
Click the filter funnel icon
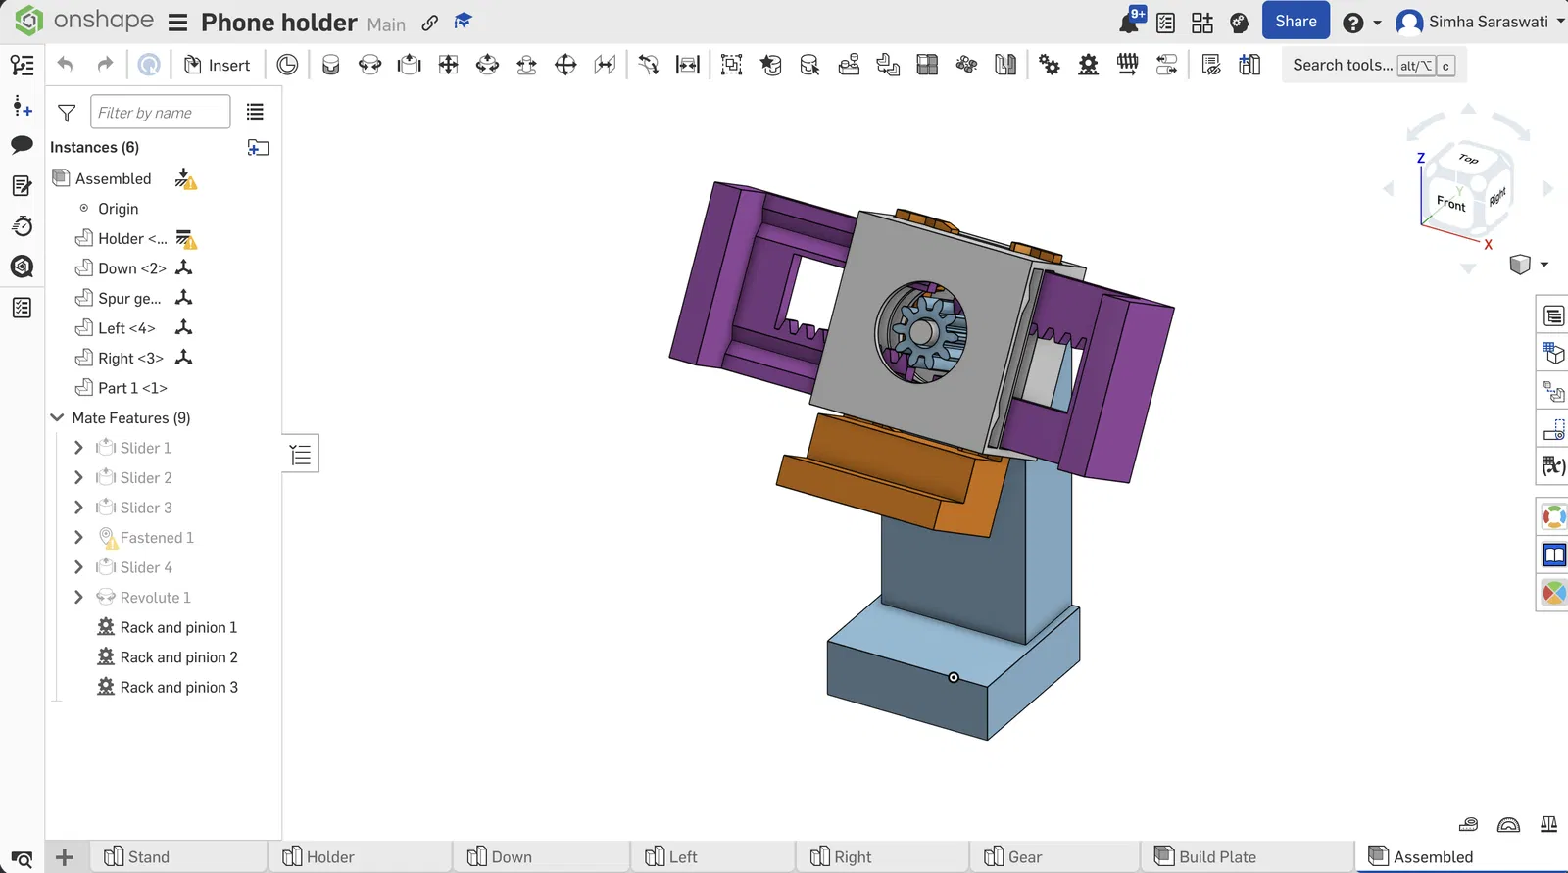(x=67, y=113)
